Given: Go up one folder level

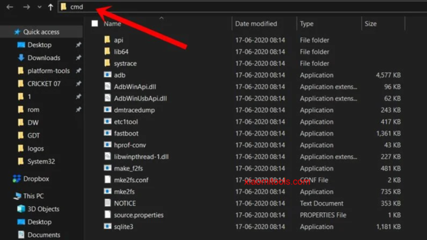Looking at the screenshot, I should click(51, 7).
